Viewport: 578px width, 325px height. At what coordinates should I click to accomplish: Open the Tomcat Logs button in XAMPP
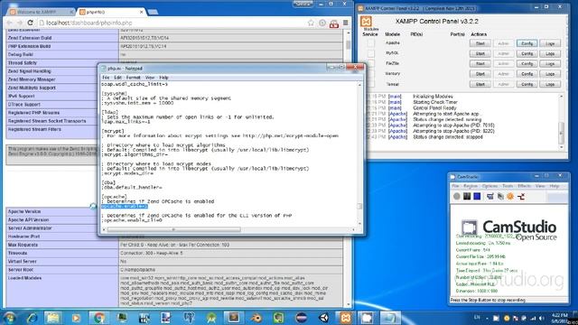550,84
